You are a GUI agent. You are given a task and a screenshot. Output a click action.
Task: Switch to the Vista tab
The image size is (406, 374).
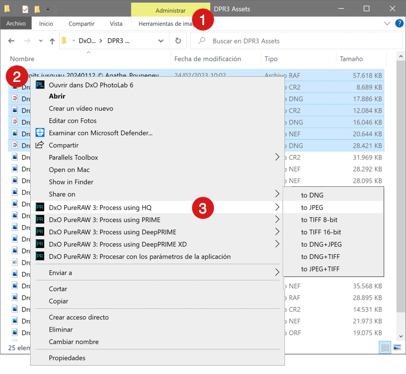pyautogui.click(x=116, y=24)
